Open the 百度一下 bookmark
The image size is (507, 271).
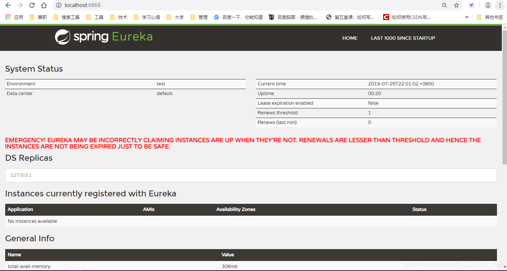238,17
